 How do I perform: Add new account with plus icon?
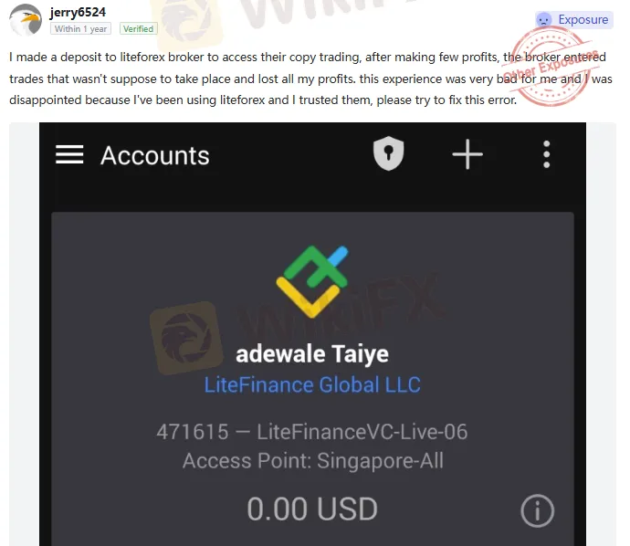[467, 154]
